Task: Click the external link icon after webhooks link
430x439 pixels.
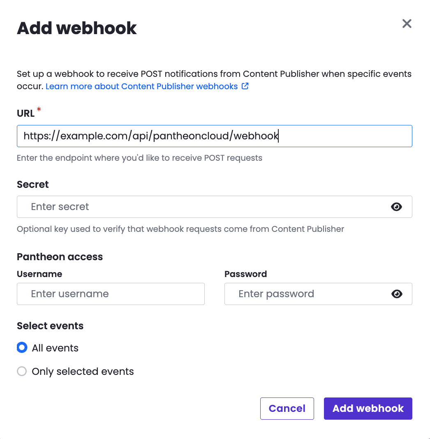Action: (245, 86)
